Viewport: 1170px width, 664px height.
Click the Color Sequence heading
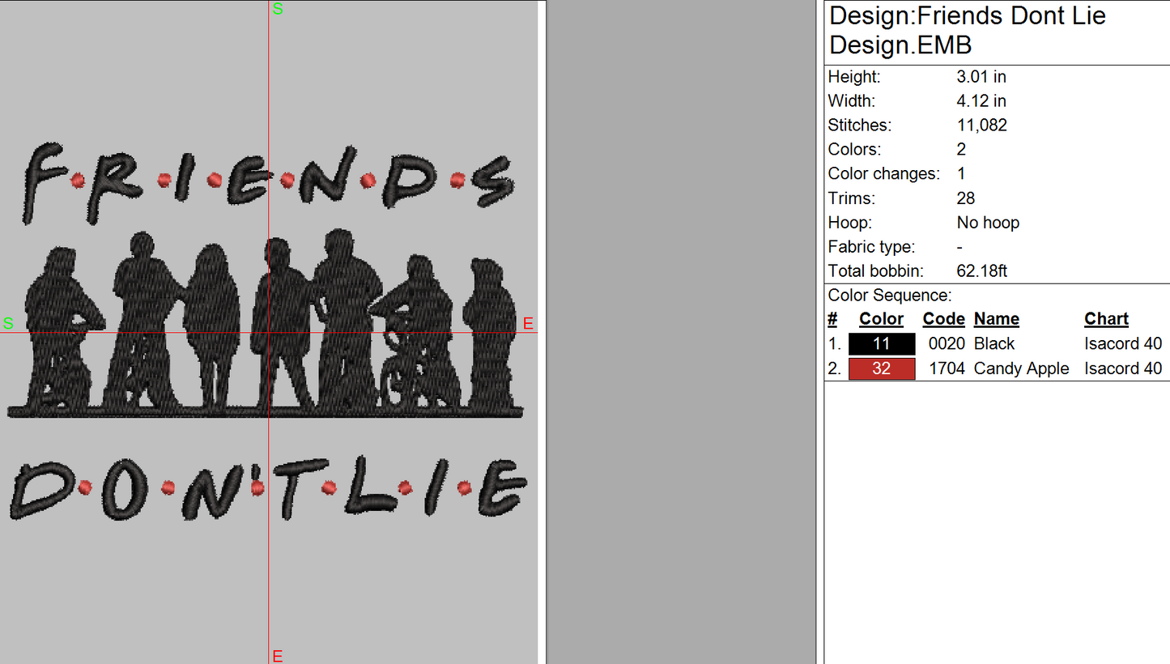coord(890,296)
